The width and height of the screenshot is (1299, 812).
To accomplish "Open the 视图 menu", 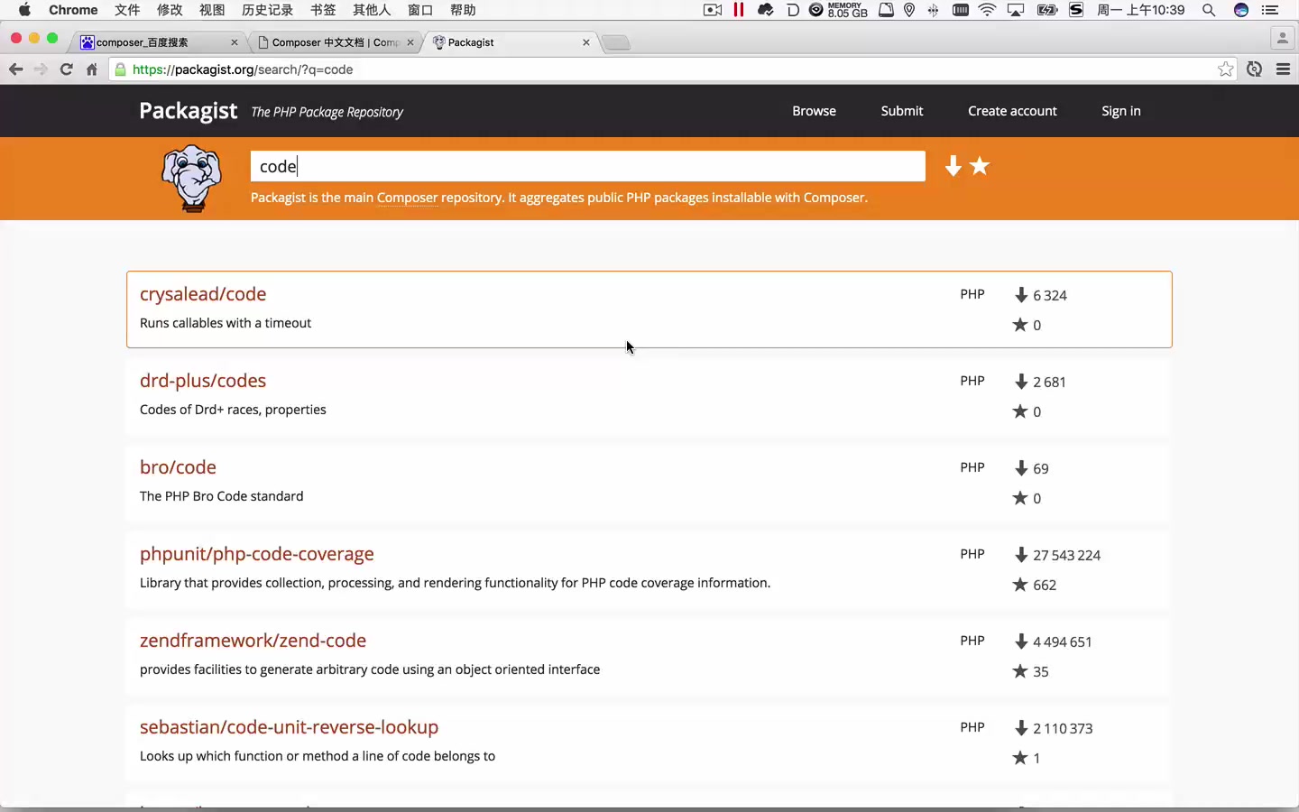I will pyautogui.click(x=212, y=10).
